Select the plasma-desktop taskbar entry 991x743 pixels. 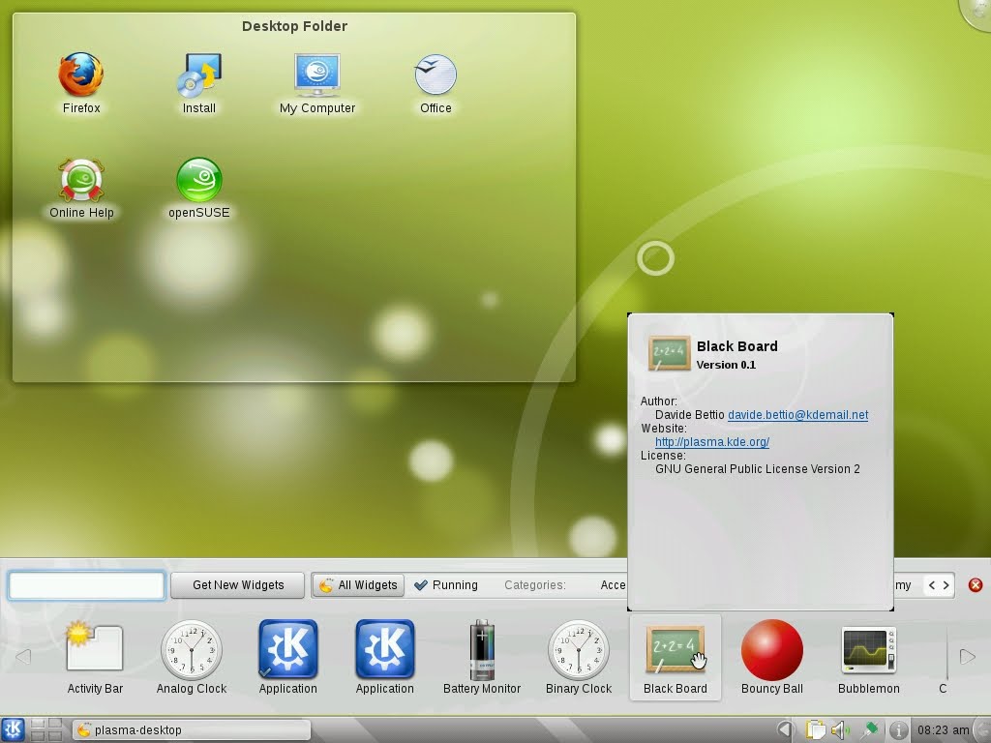point(191,729)
